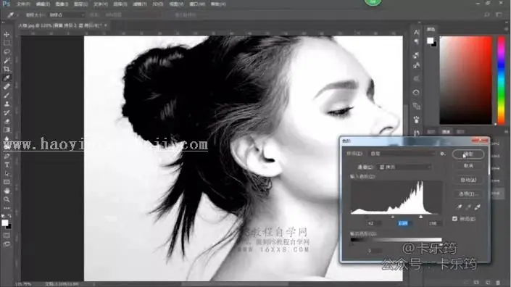Click Cancel in the Levels dialog
Screen dimensions: 511x287
[x=468, y=166]
